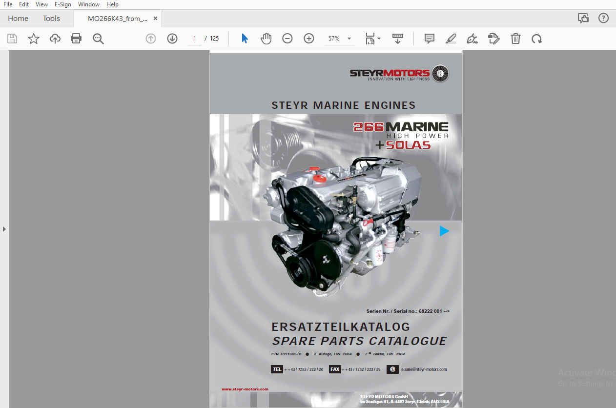Click the serial no. 68222 001 text
Screen dimensions: 616x408
coord(408,311)
